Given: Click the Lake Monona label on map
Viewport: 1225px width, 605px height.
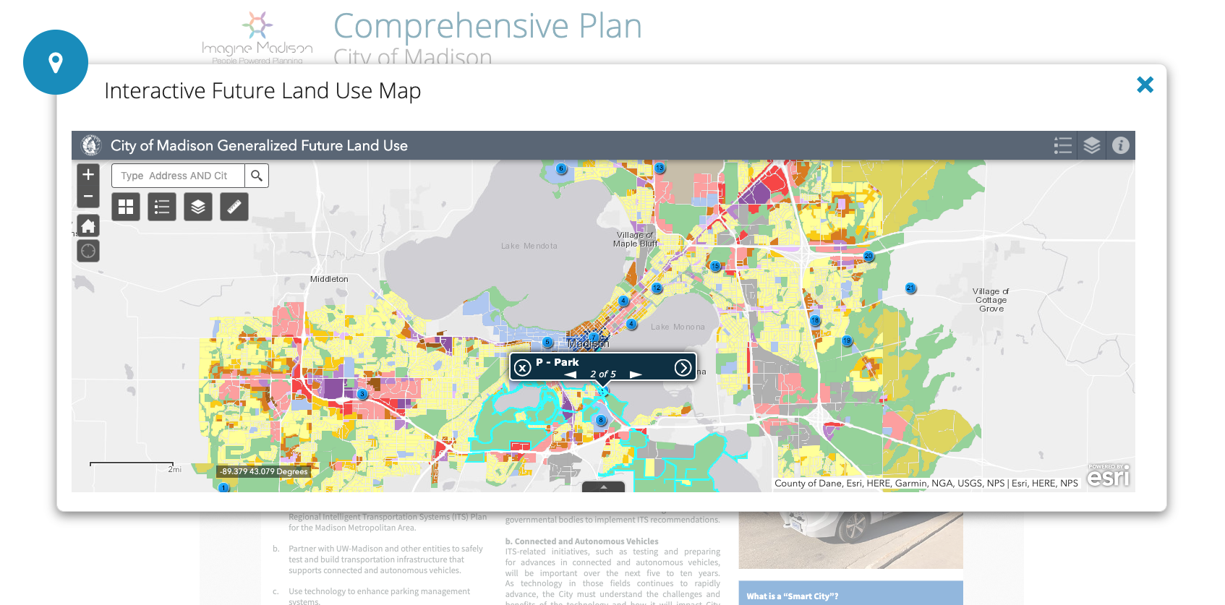Looking at the screenshot, I should pyautogui.click(x=678, y=327).
